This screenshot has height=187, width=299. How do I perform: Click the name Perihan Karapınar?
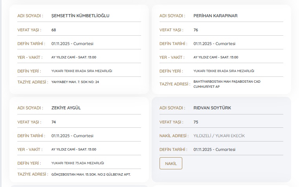[215, 16]
